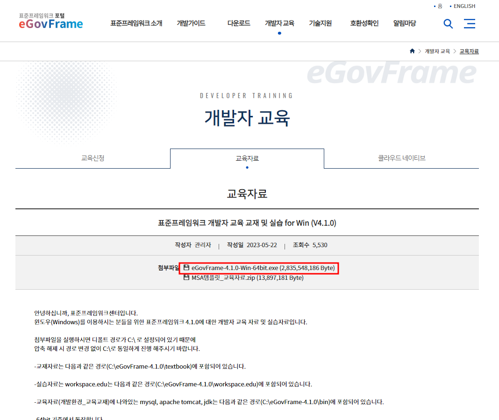Click the 조회수 5,530 view count
The height and width of the screenshot is (420, 499).
[310, 245]
